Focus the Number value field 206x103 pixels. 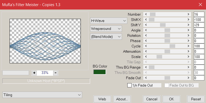coord(199,14)
